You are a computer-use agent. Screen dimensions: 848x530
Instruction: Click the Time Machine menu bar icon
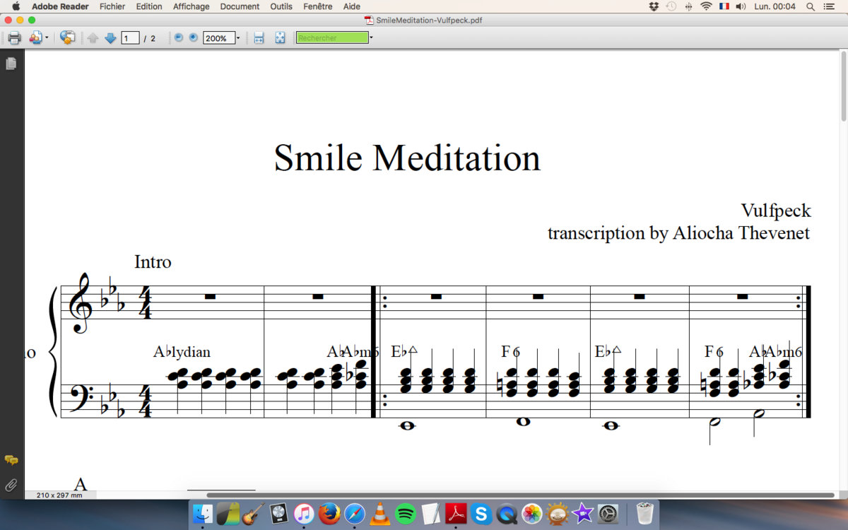coord(671,6)
